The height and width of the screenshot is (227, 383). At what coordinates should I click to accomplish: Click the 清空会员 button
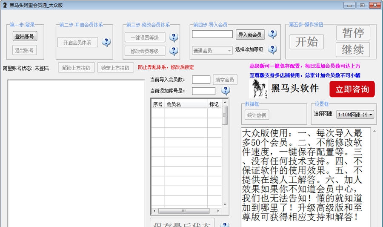coord(225,80)
